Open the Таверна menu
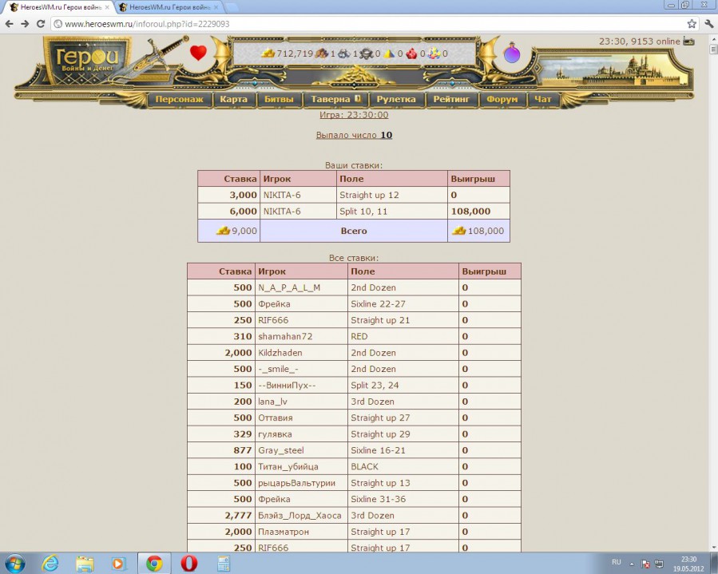The width and height of the screenshot is (718, 574). coord(335,99)
